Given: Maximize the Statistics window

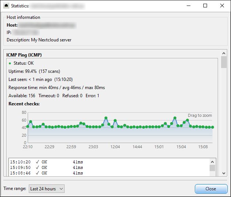Looking at the screenshot, I should [205, 6].
